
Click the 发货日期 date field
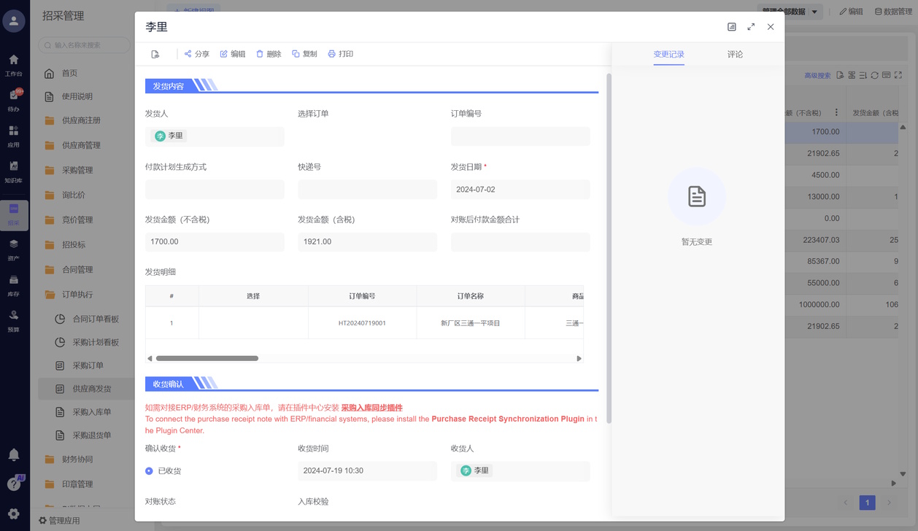click(x=520, y=190)
